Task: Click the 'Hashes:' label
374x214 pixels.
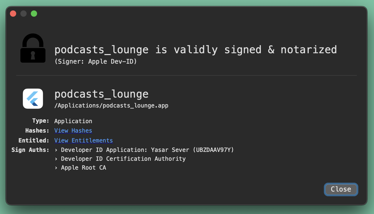Action: (37, 130)
